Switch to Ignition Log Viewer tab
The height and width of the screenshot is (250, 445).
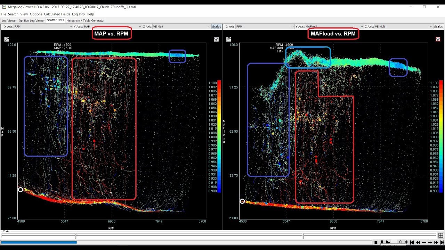pos(32,20)
